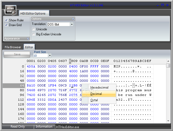Close the HT HEX Editor window
Screen dimensions: 173x131
point(167,5)
